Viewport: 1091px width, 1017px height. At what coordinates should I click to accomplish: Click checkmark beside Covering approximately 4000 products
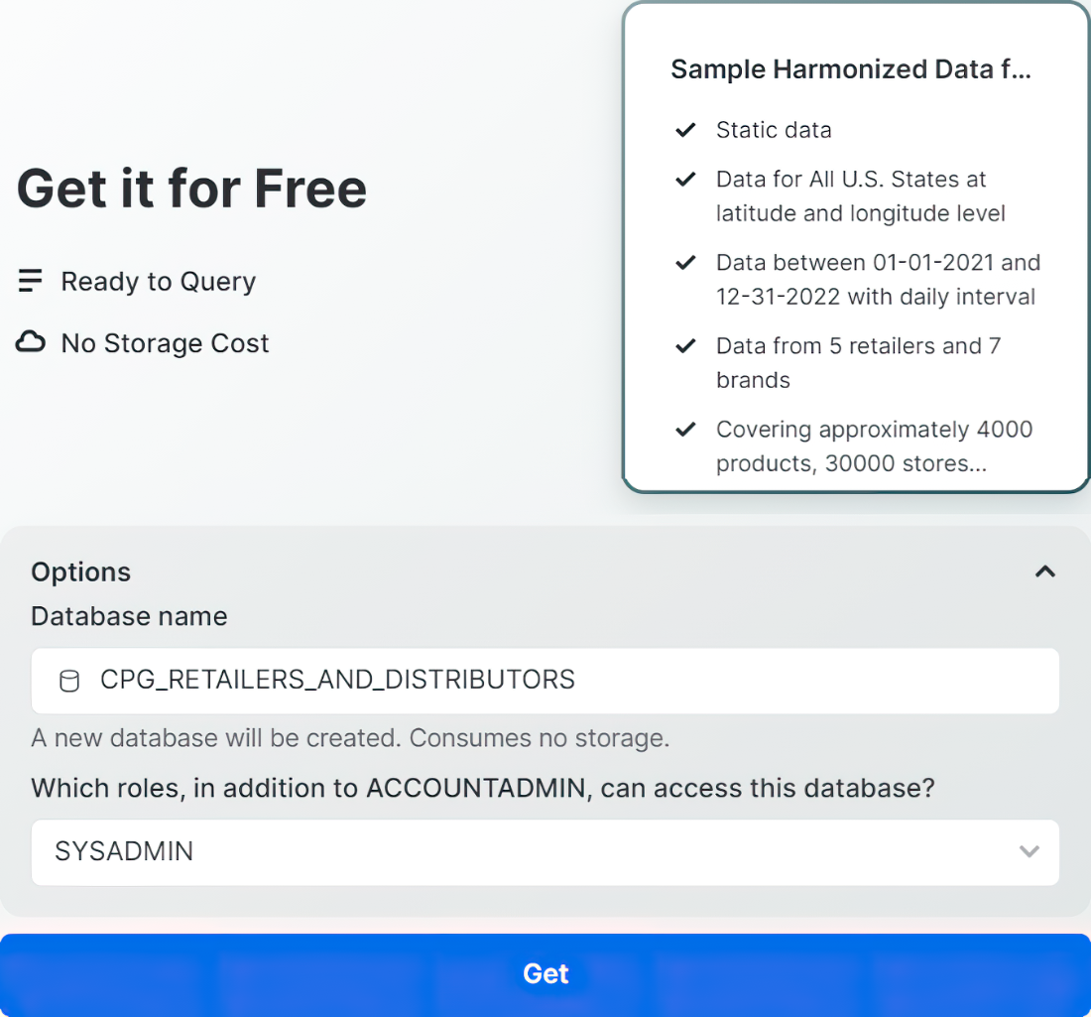click(685, 430)
